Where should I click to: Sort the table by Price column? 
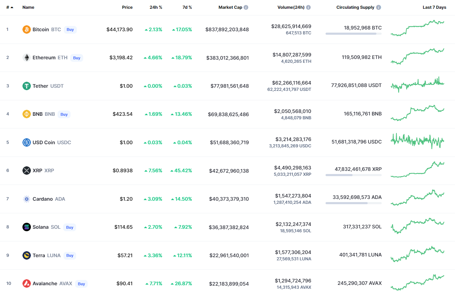[127, 7]
